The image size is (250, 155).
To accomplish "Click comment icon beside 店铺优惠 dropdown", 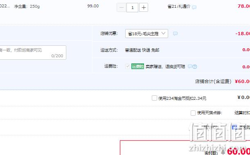I will [x=175, y=34].
